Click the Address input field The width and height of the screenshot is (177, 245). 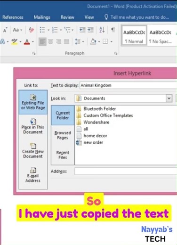point(126,171)
